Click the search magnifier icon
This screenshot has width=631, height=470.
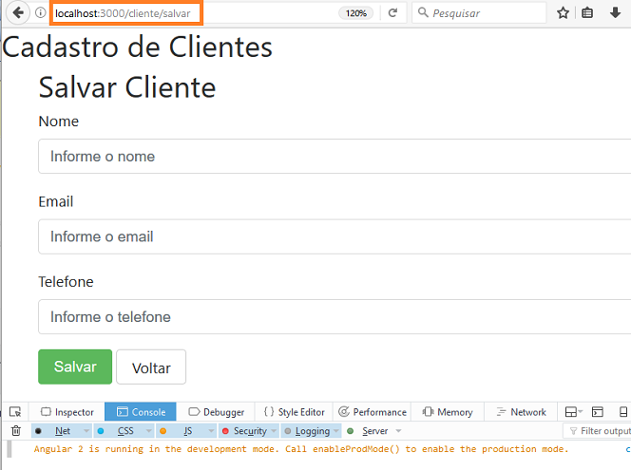[x=423, y=12]
